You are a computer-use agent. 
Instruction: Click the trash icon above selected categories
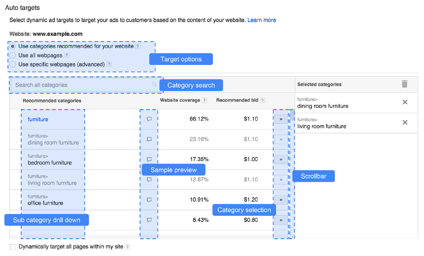[x=405, y=84]
